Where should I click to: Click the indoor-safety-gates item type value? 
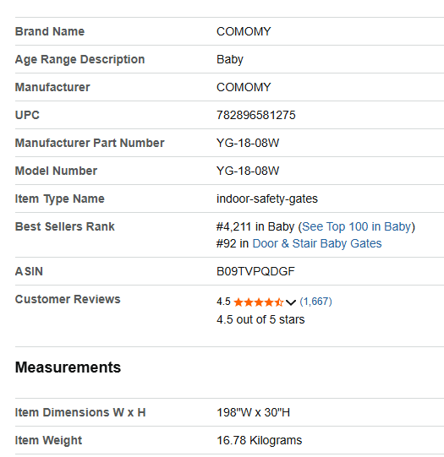[267, 199]
